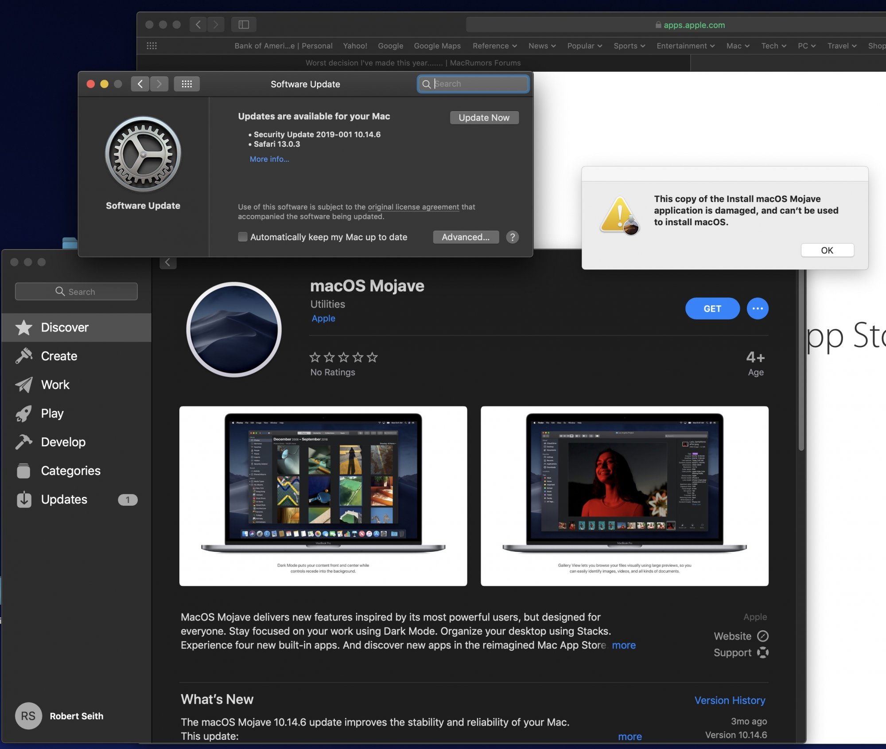Click the Robert Seith account name
This screenshot has width=886, height=749.
point(77,716)
